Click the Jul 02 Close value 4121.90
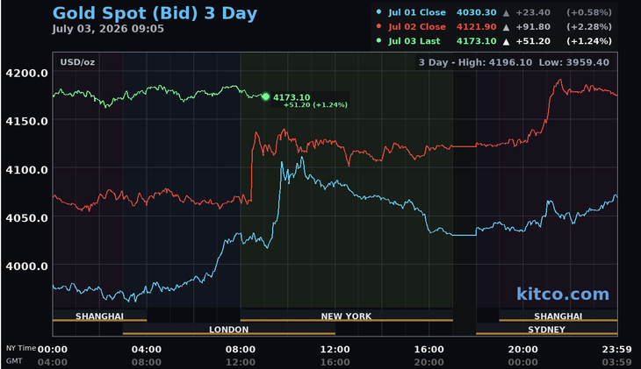 tap(476, 27)
